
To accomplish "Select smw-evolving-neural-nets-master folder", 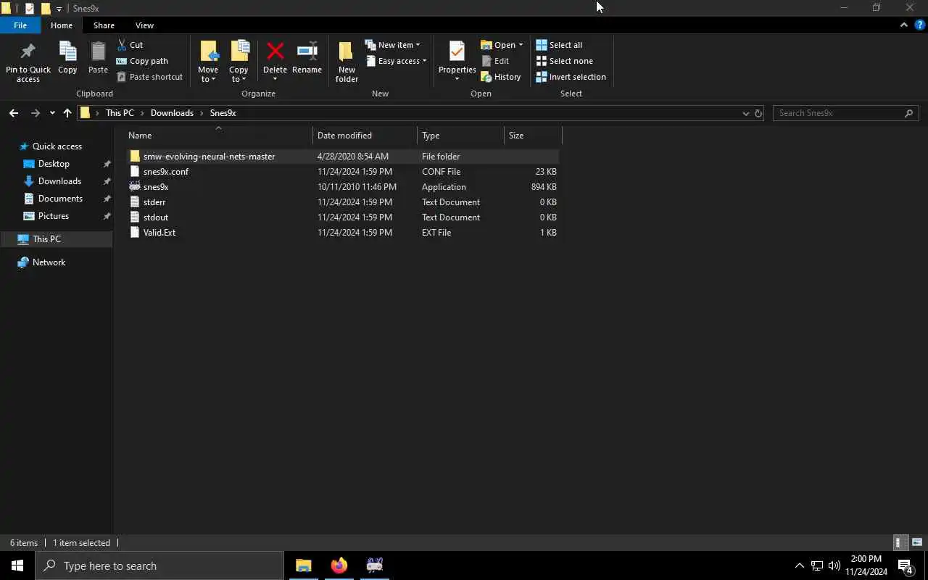I will [341, 157].
